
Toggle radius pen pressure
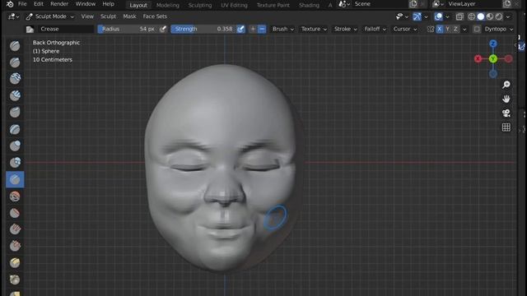point(163,30)
